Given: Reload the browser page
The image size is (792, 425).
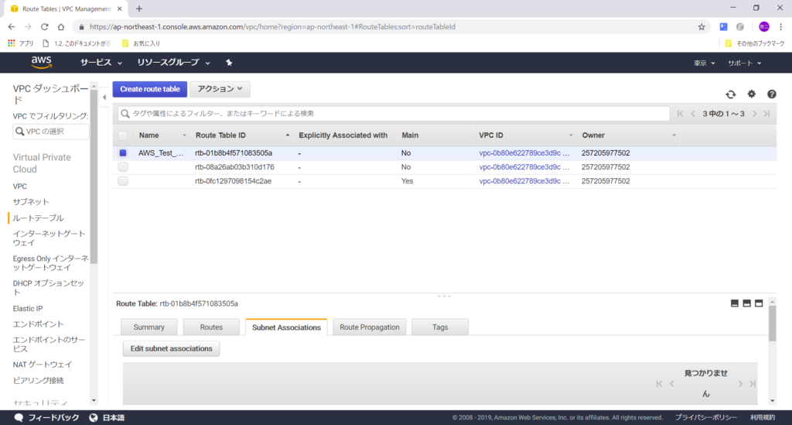Looking at the screenshot, I should pos(44,27).
